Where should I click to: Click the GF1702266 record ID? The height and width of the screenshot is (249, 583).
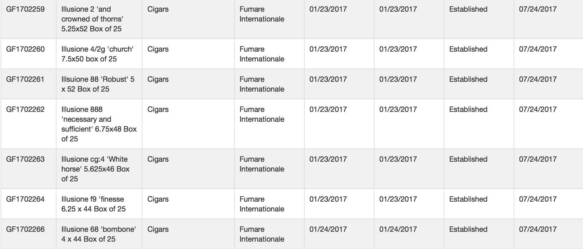[25, 229]
